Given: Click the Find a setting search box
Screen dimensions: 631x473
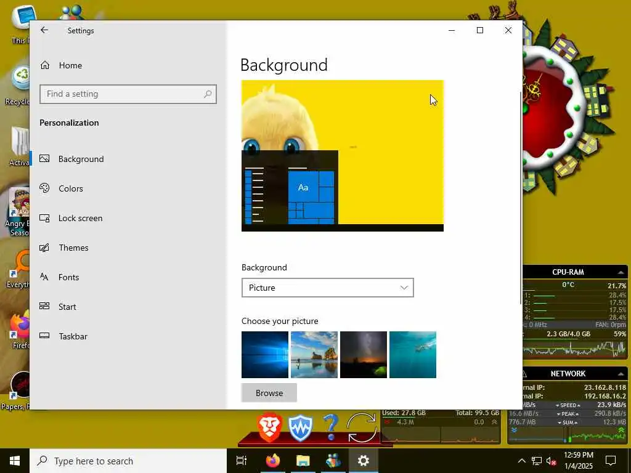Looking at the screenshot, I should tap(128, 94).
